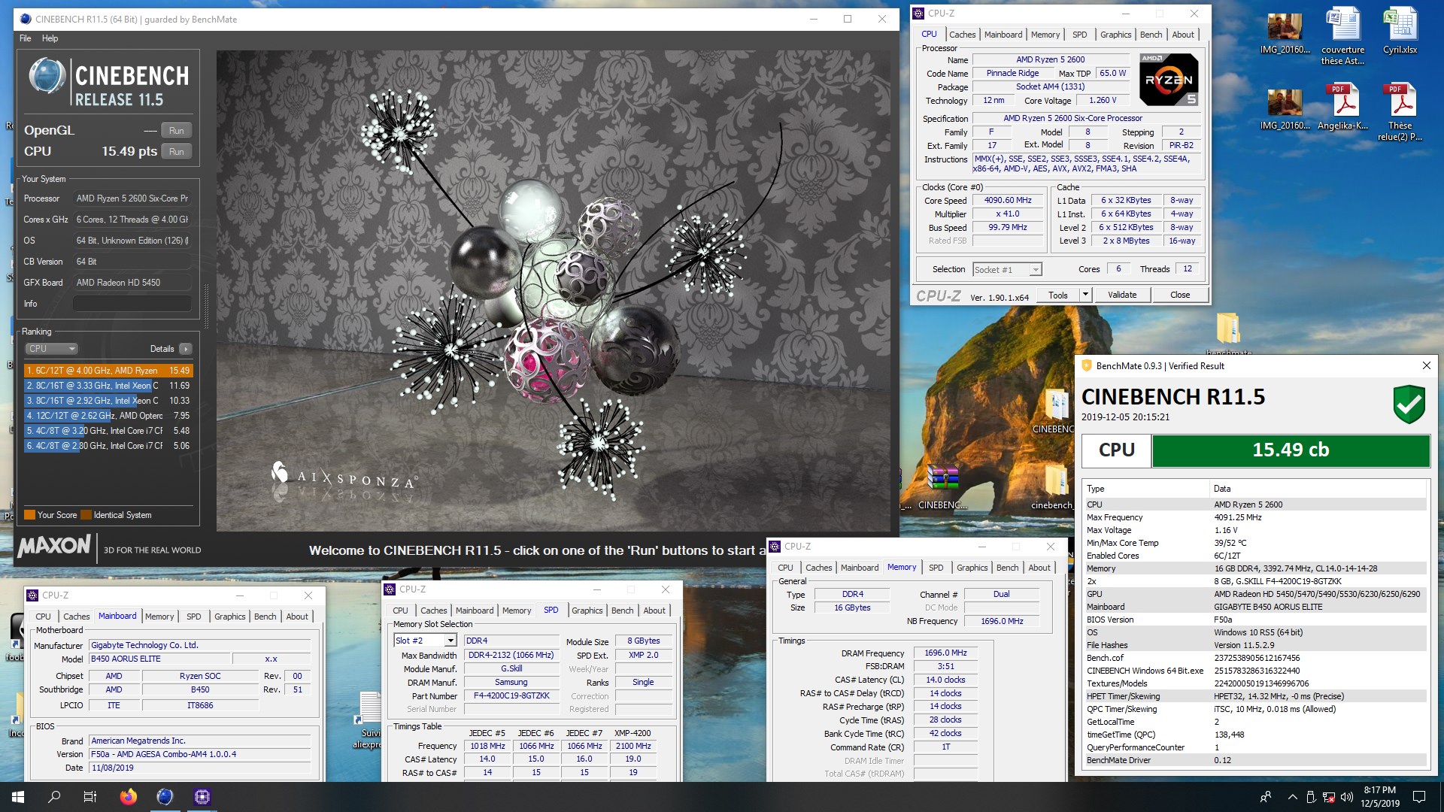Click the Ryzen 5 logo in CPU-Z

coord(1169,80)
